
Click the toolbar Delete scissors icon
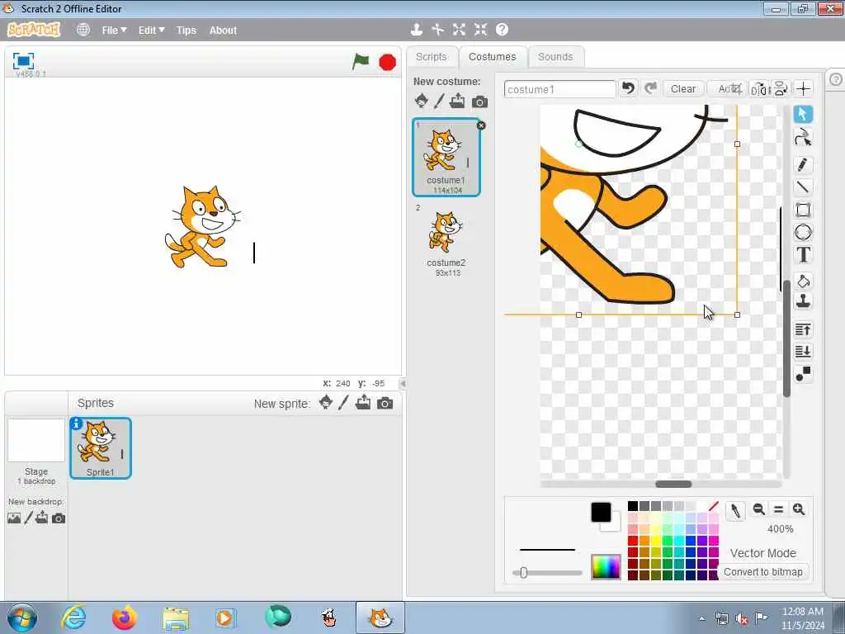(437, 30)
